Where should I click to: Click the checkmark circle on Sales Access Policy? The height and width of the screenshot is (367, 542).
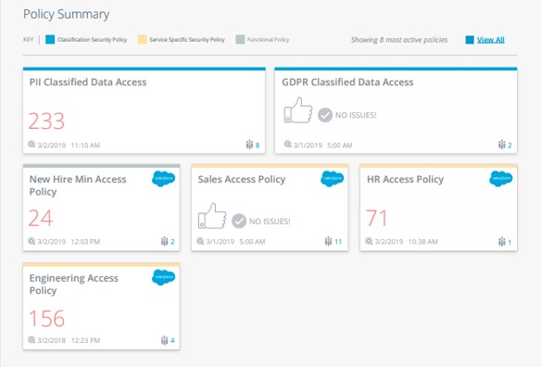pyautogui.click(x=239, y=221)
